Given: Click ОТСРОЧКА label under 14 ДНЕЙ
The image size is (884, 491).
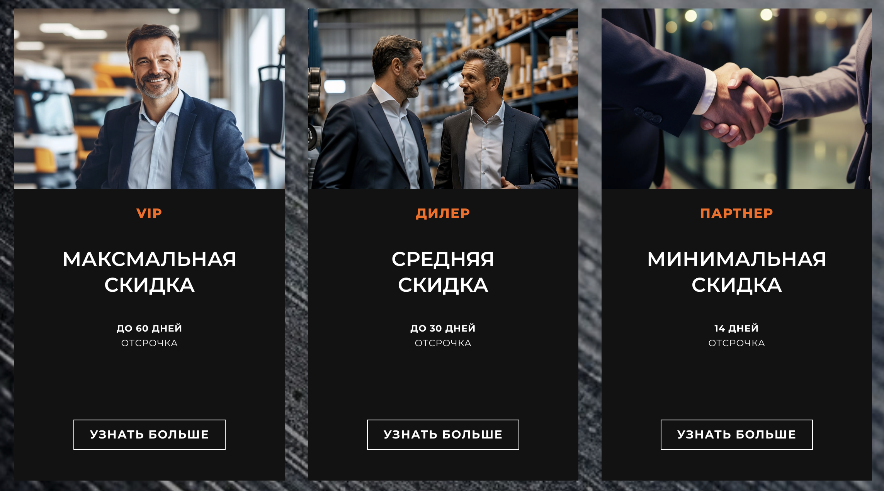Looking at the screenshot, I should (x=736, y=343).
